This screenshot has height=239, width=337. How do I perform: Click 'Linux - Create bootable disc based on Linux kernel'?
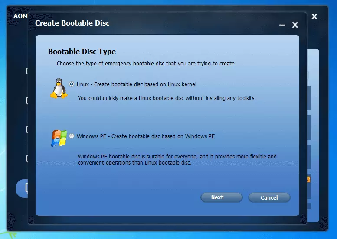[137, 84]
